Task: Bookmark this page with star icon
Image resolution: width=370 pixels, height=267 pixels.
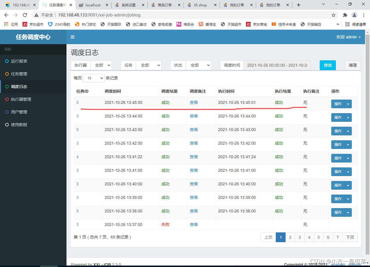Action: tap(334, 15)
